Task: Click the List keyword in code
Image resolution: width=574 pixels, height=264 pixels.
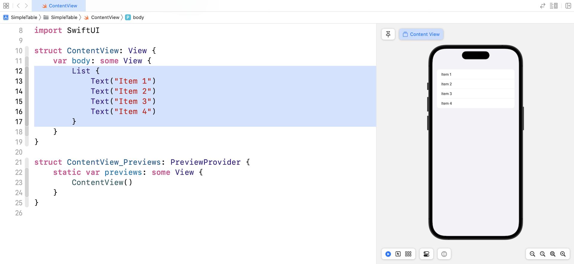Action: (81, 71)
